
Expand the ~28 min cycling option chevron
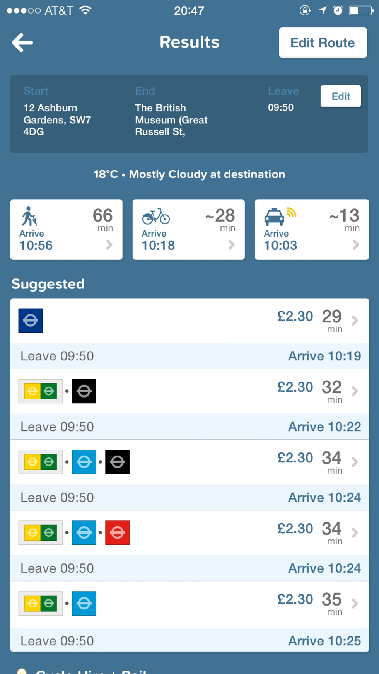point(232,245)
